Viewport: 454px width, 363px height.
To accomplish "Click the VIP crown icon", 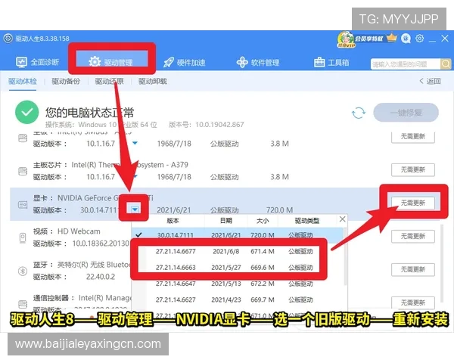I will 392,38.
